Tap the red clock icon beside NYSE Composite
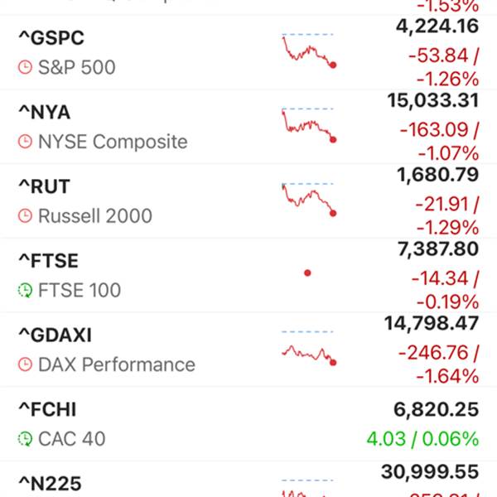 (x=25, y=142)
